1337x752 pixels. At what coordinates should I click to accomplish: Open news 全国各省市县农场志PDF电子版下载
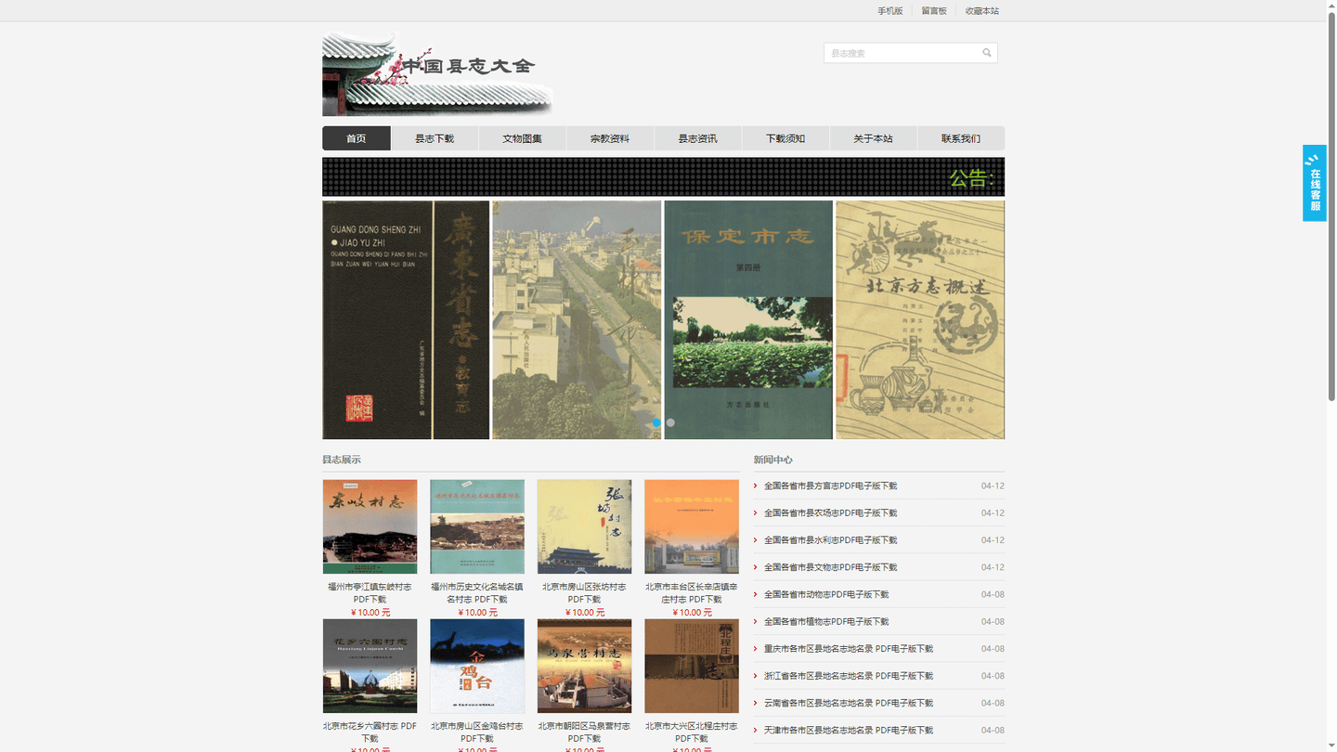(830, 512)
